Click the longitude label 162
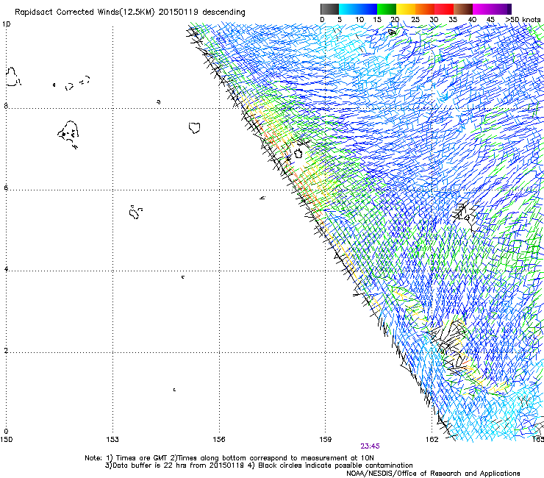Screen dimensions: 544x478 pyautogui.click(x=432, y=440)
